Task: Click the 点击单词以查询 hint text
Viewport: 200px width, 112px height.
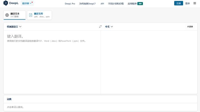Action: point(15,107)
